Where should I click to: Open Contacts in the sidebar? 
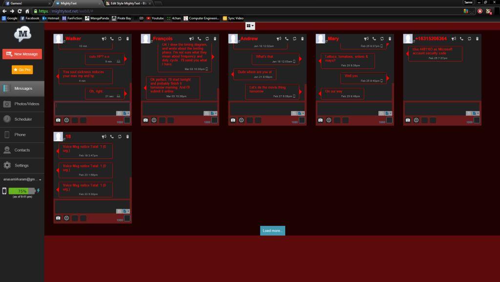(22, 150)
